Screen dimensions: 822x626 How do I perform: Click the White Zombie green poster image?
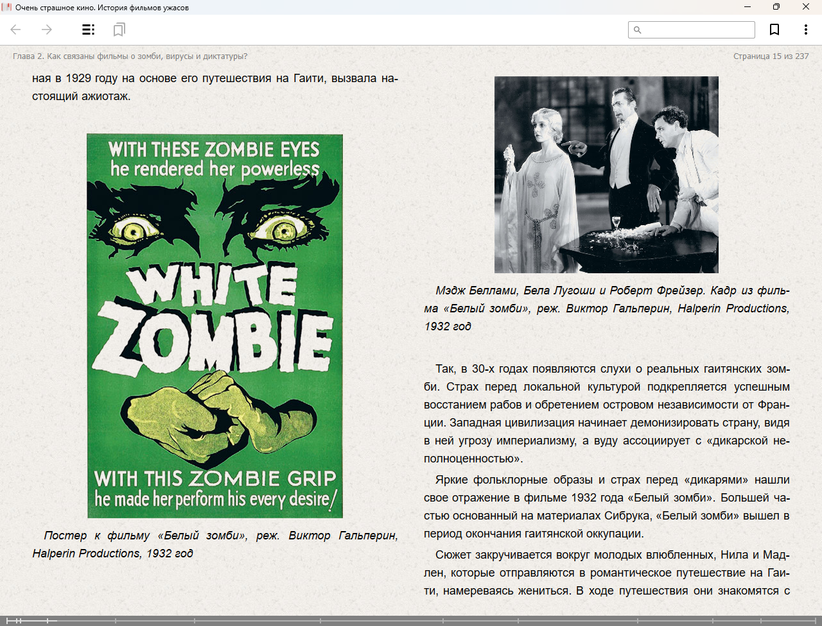click(x=214, y=326)
